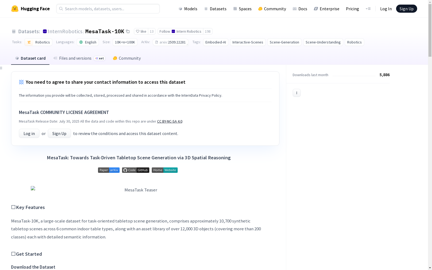Open the Code GitHub badge
432x270 pixels.
click(136, 170)
